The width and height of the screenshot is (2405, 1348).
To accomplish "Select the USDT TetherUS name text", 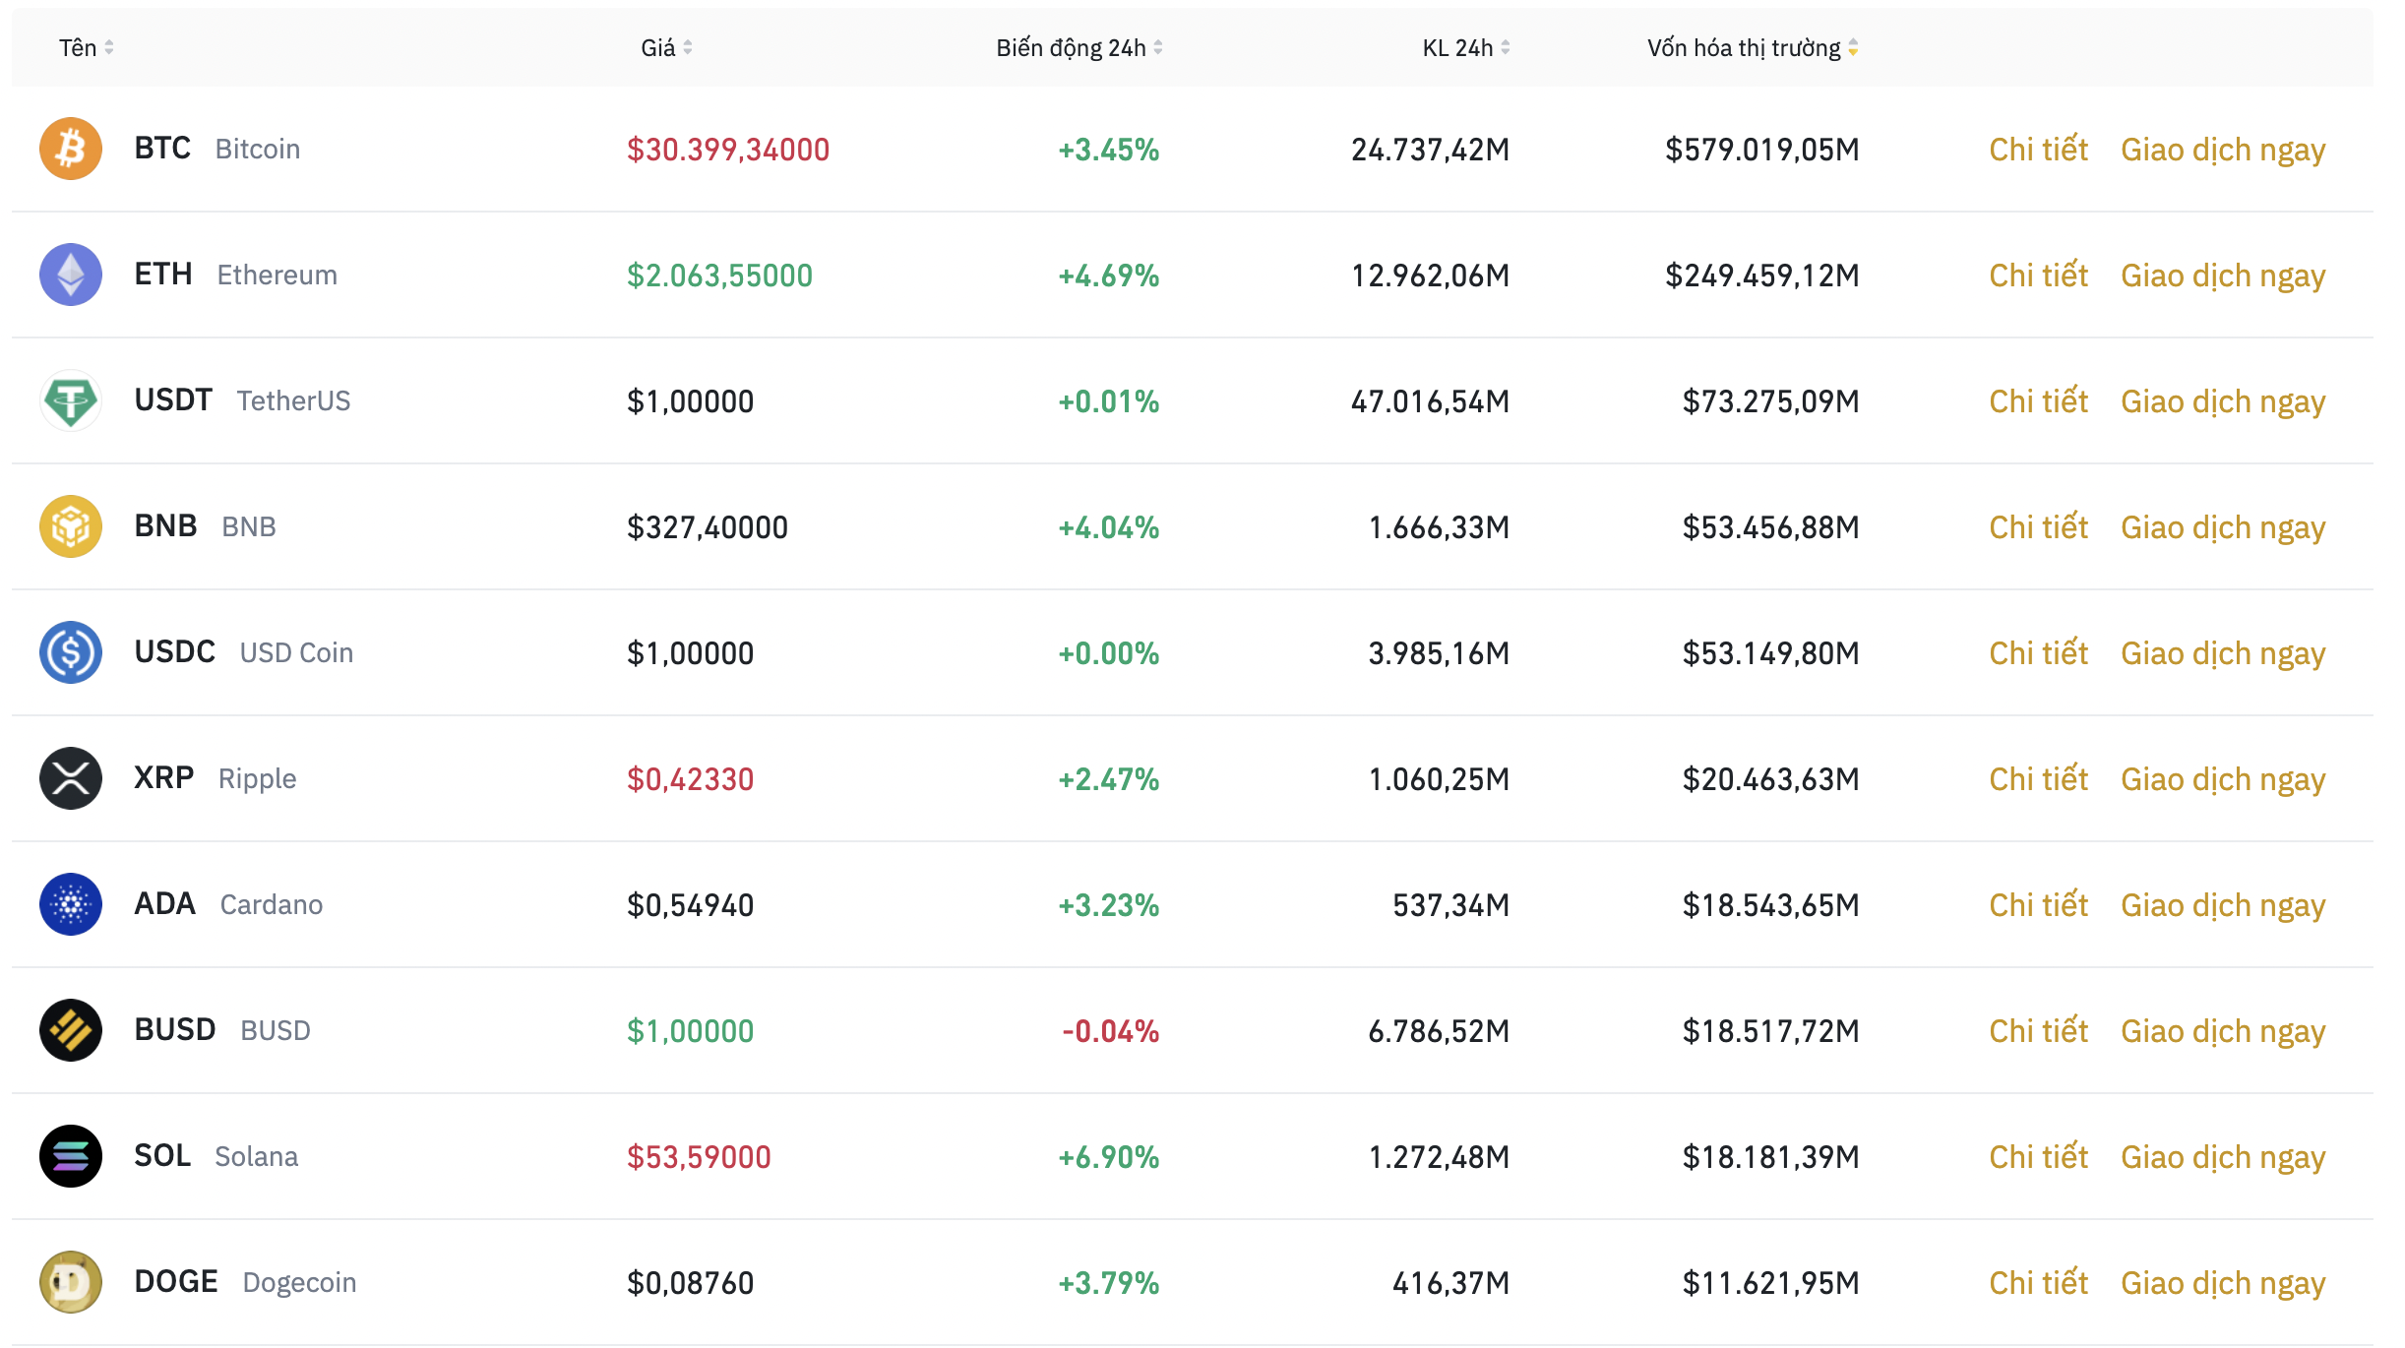I will pyautogui.click(x=242, y=400).
